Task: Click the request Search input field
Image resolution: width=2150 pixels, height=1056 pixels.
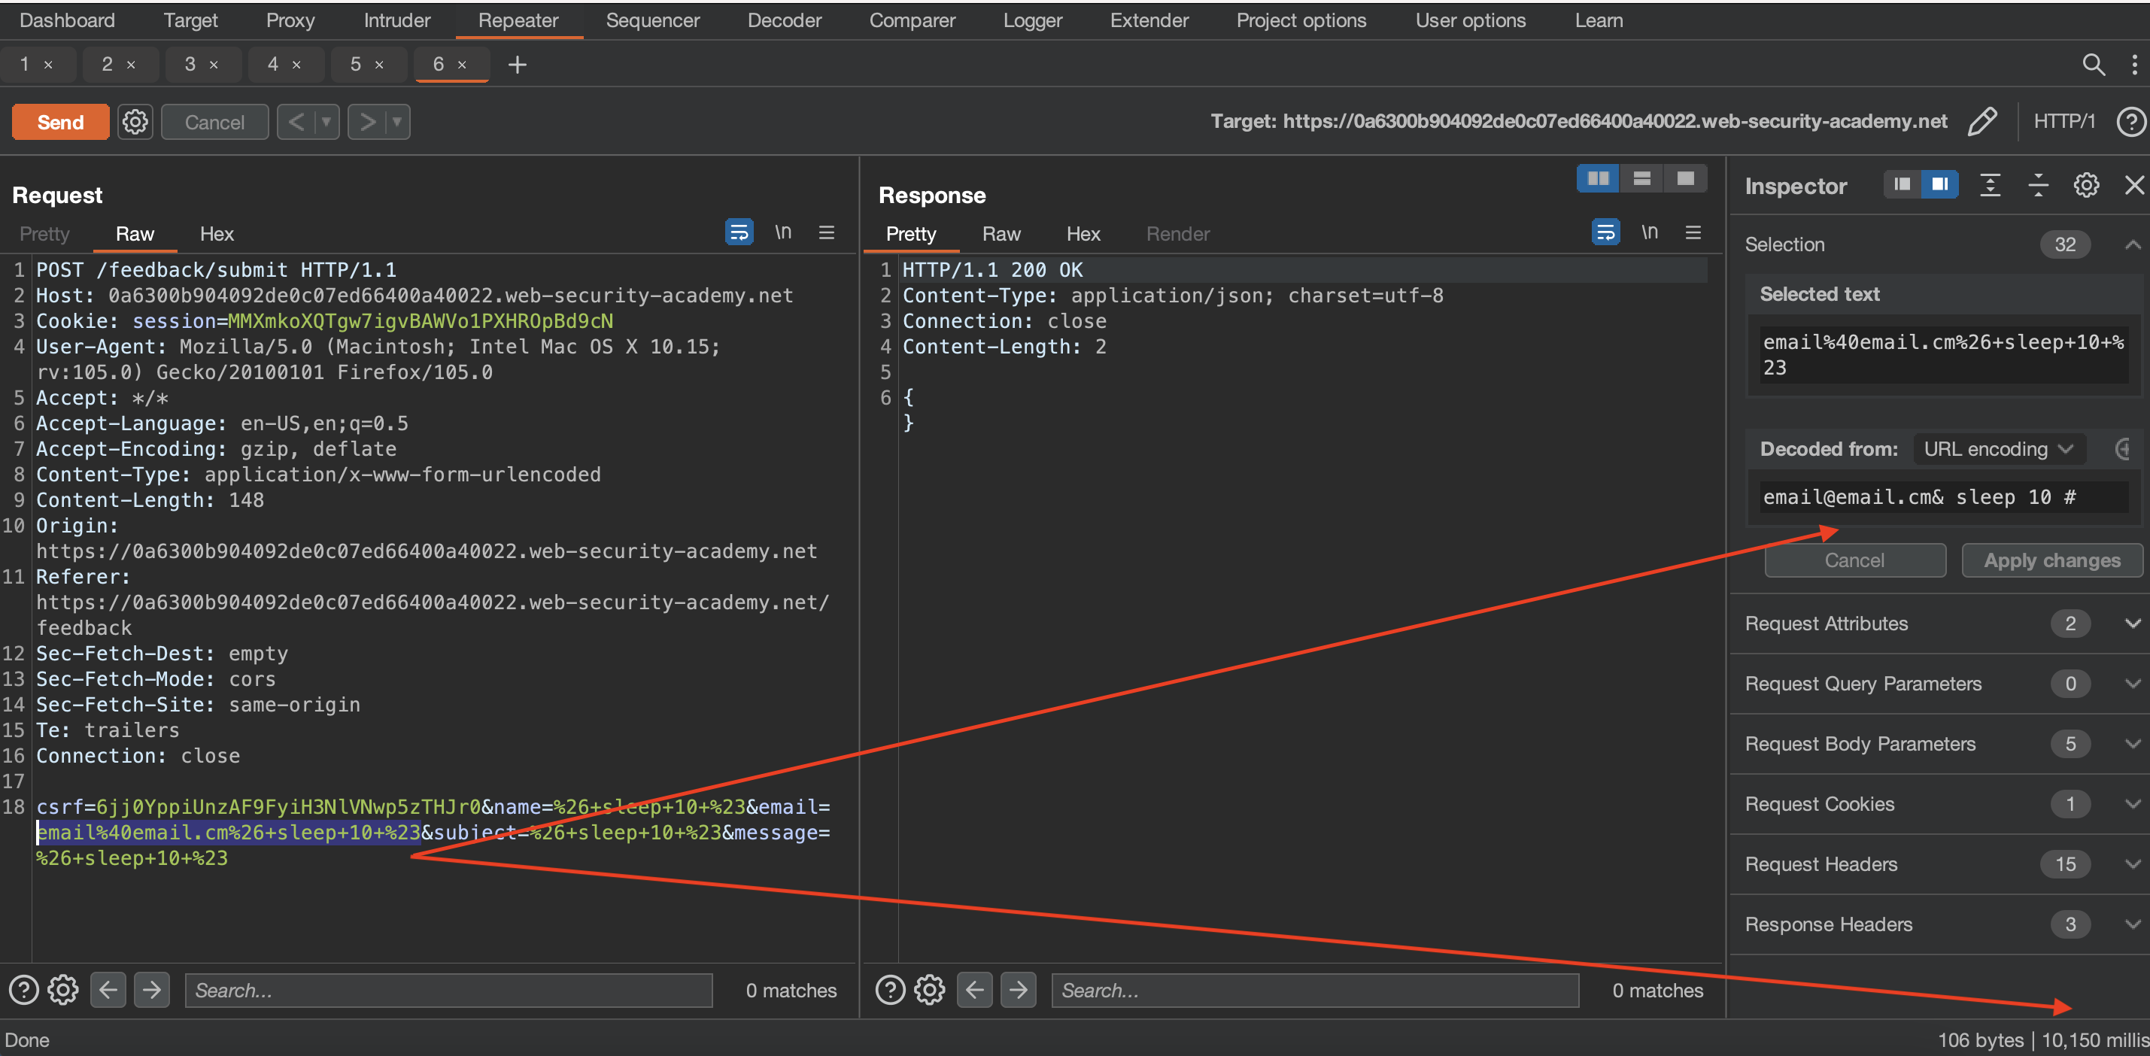Action: 448,990
